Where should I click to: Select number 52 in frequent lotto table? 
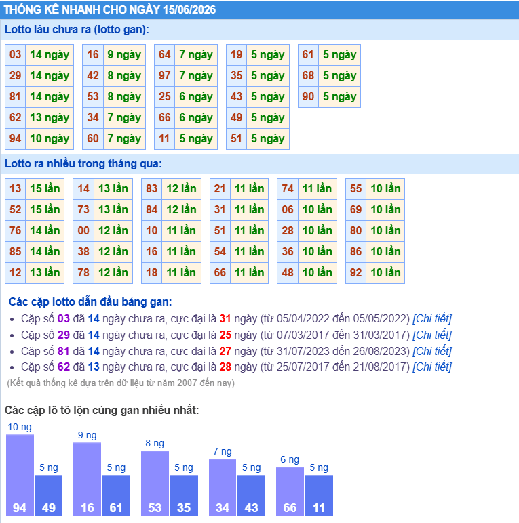[x=16, y=210]
